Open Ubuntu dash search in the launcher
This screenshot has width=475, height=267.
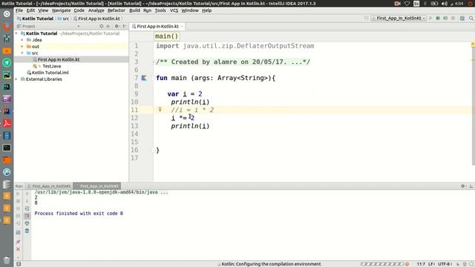coord(7,14)
